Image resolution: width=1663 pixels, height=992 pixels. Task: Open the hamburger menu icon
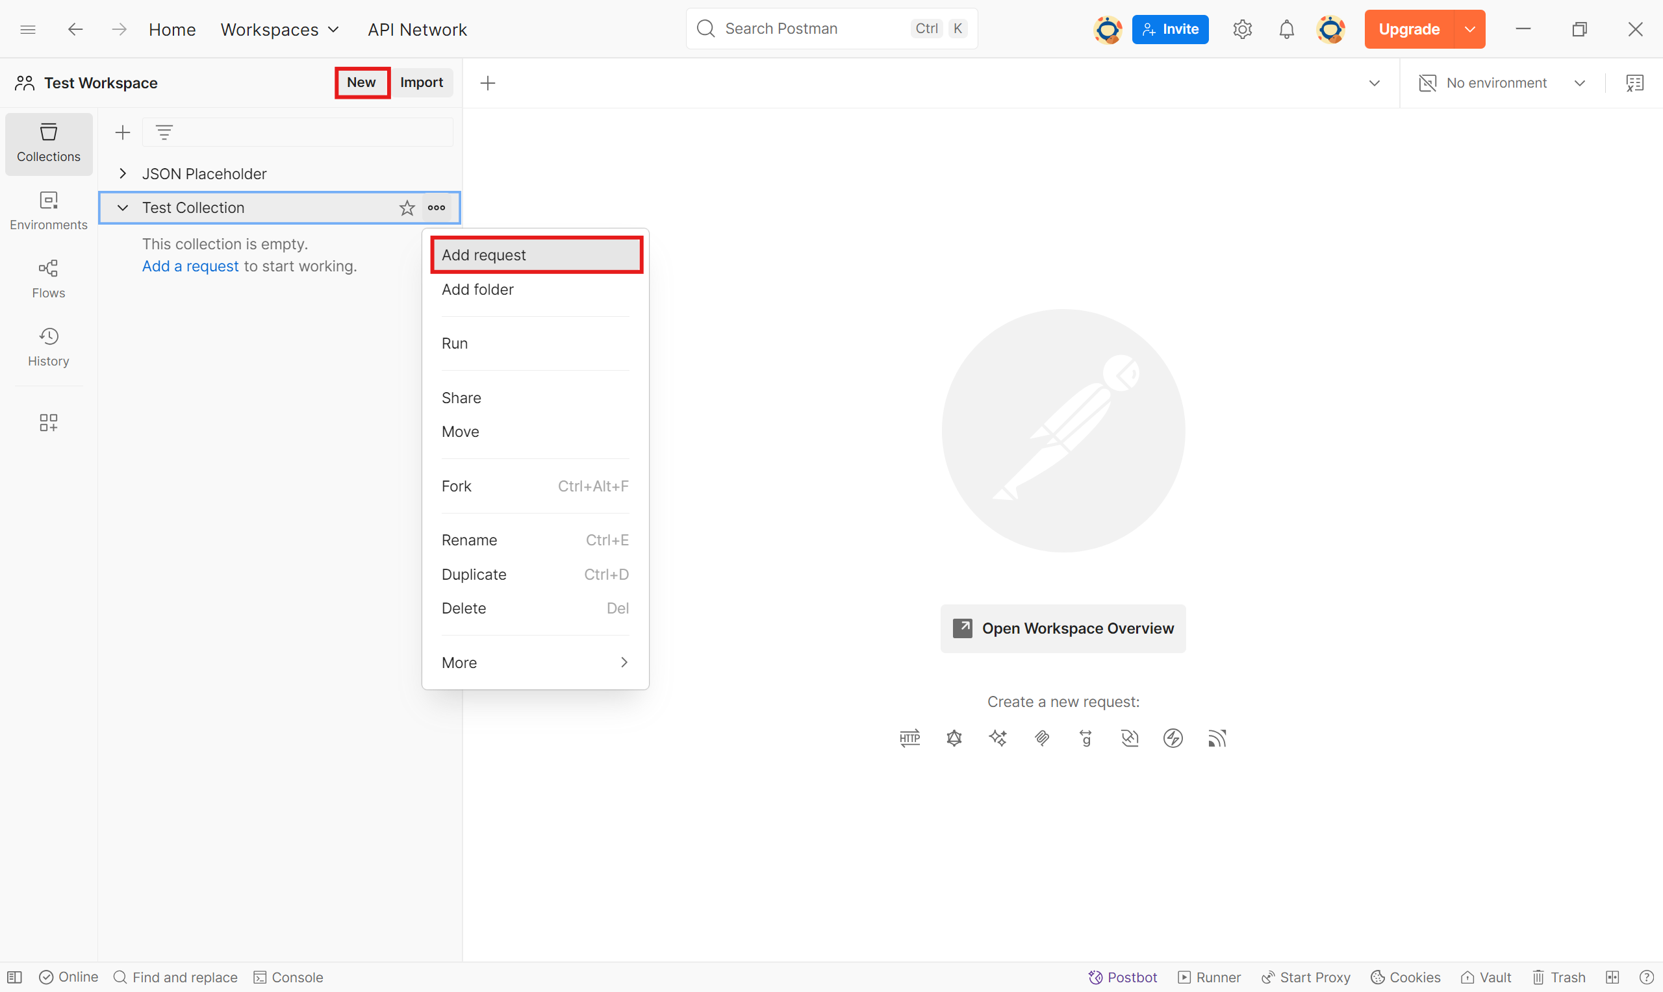[x=27, y=29]
